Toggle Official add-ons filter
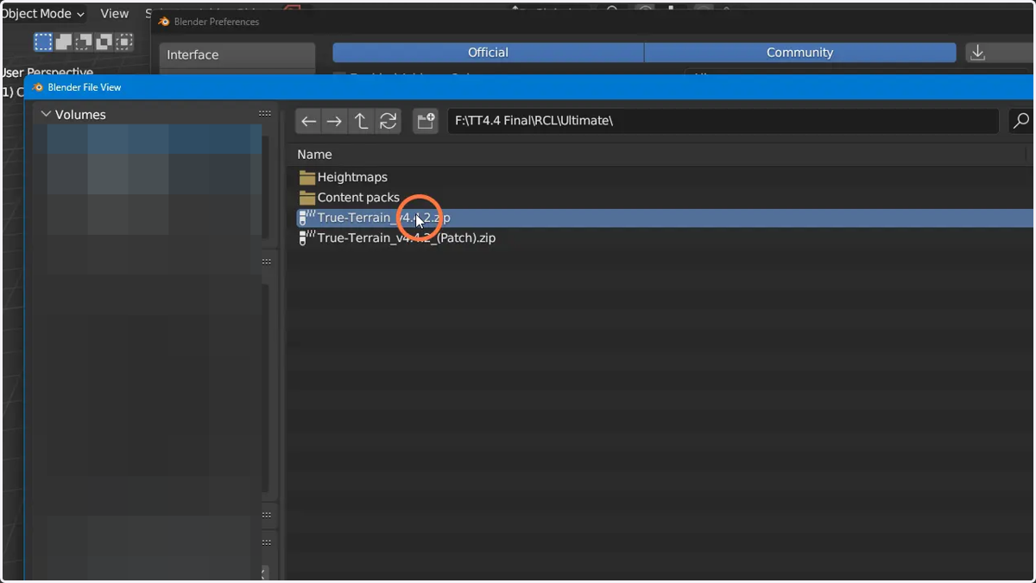 tap(488, 53)
